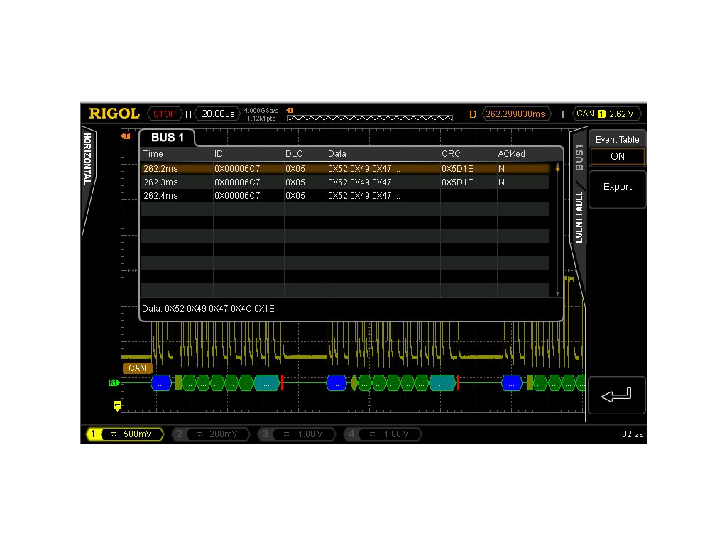The height and width of the screenshot is (545, 727).
Task: Select channel 4 1.00 V indicator
Action: tap(383, 434)
